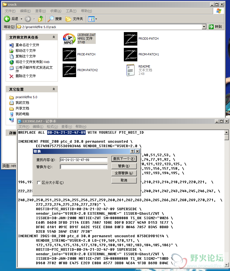Viewport: 230px width, 271px height.
Task: Open the Search (搜索) pane
Action: pos(55,19)
